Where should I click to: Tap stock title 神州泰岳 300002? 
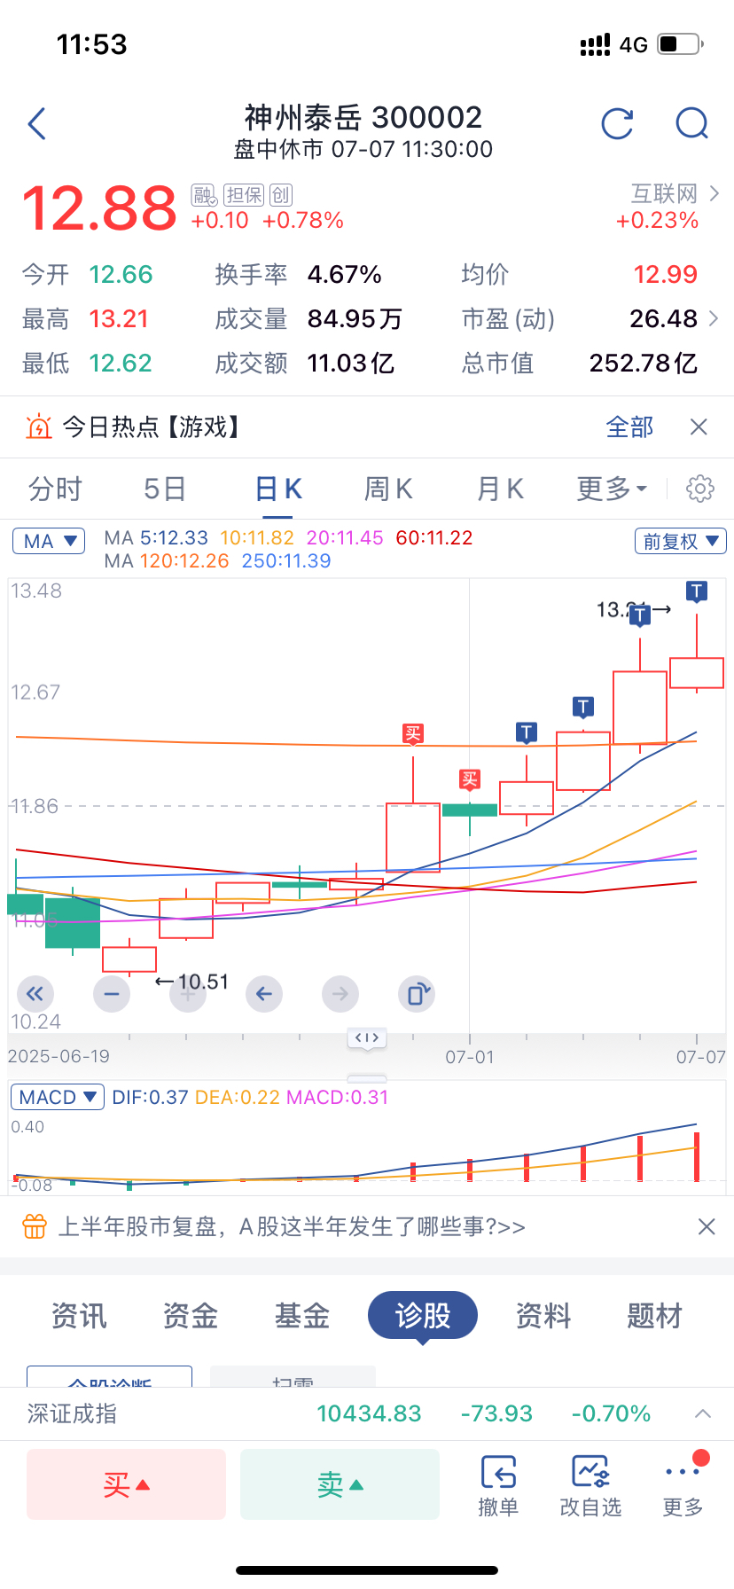click(x=363, y=118)
